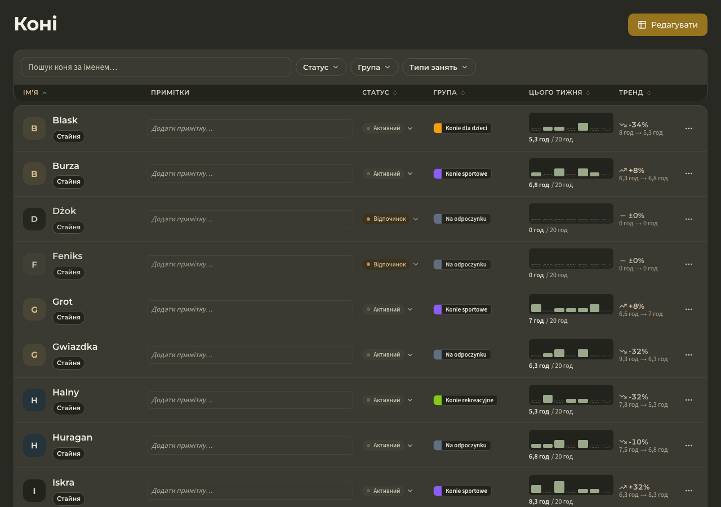This screenshot has height=507, width=721.
Task: Click the upward trend icon for Burza
Action: point(622,170)
